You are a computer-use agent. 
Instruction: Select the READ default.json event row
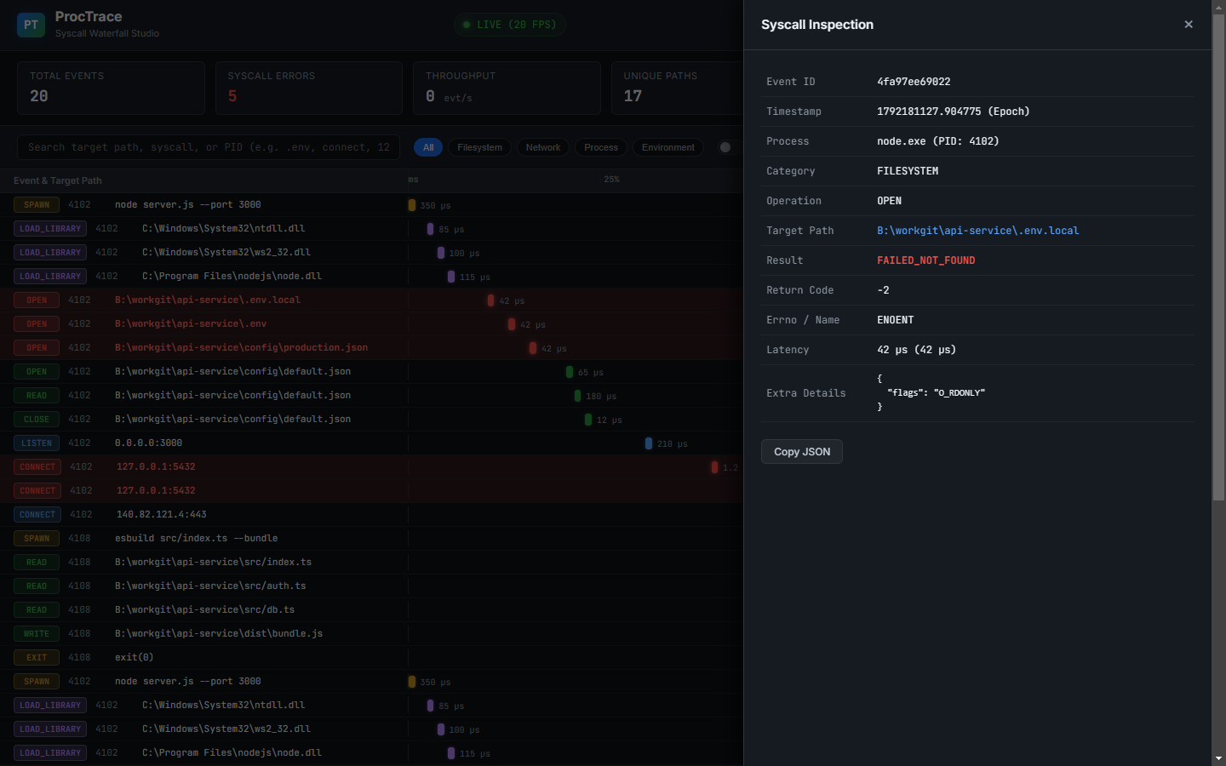coord(371,396)
